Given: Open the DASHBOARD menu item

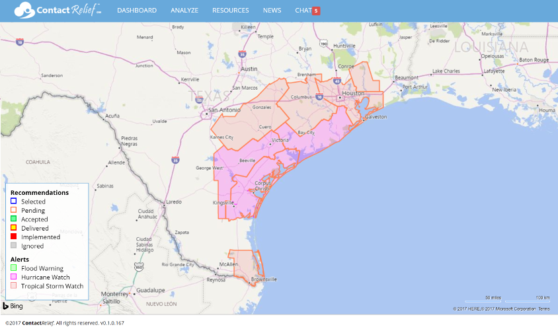Looking at the screenshot, I should tap(137, 11).
